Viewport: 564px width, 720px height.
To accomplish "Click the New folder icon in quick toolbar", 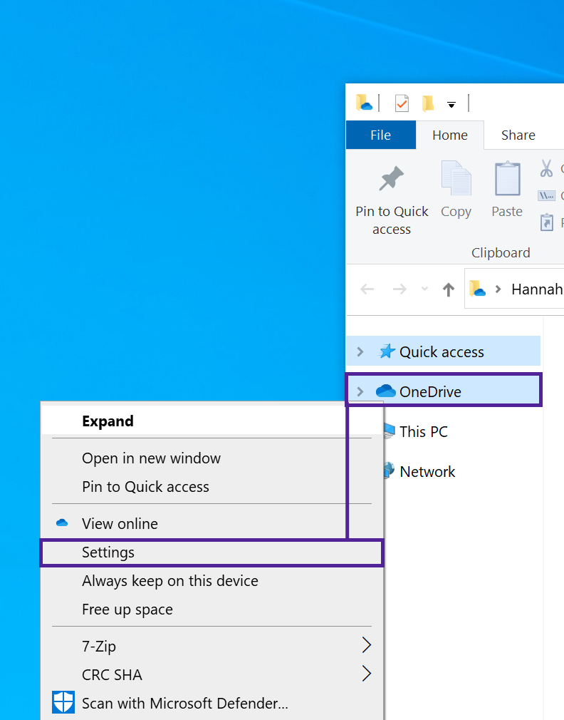I will [x=428, y=103].
